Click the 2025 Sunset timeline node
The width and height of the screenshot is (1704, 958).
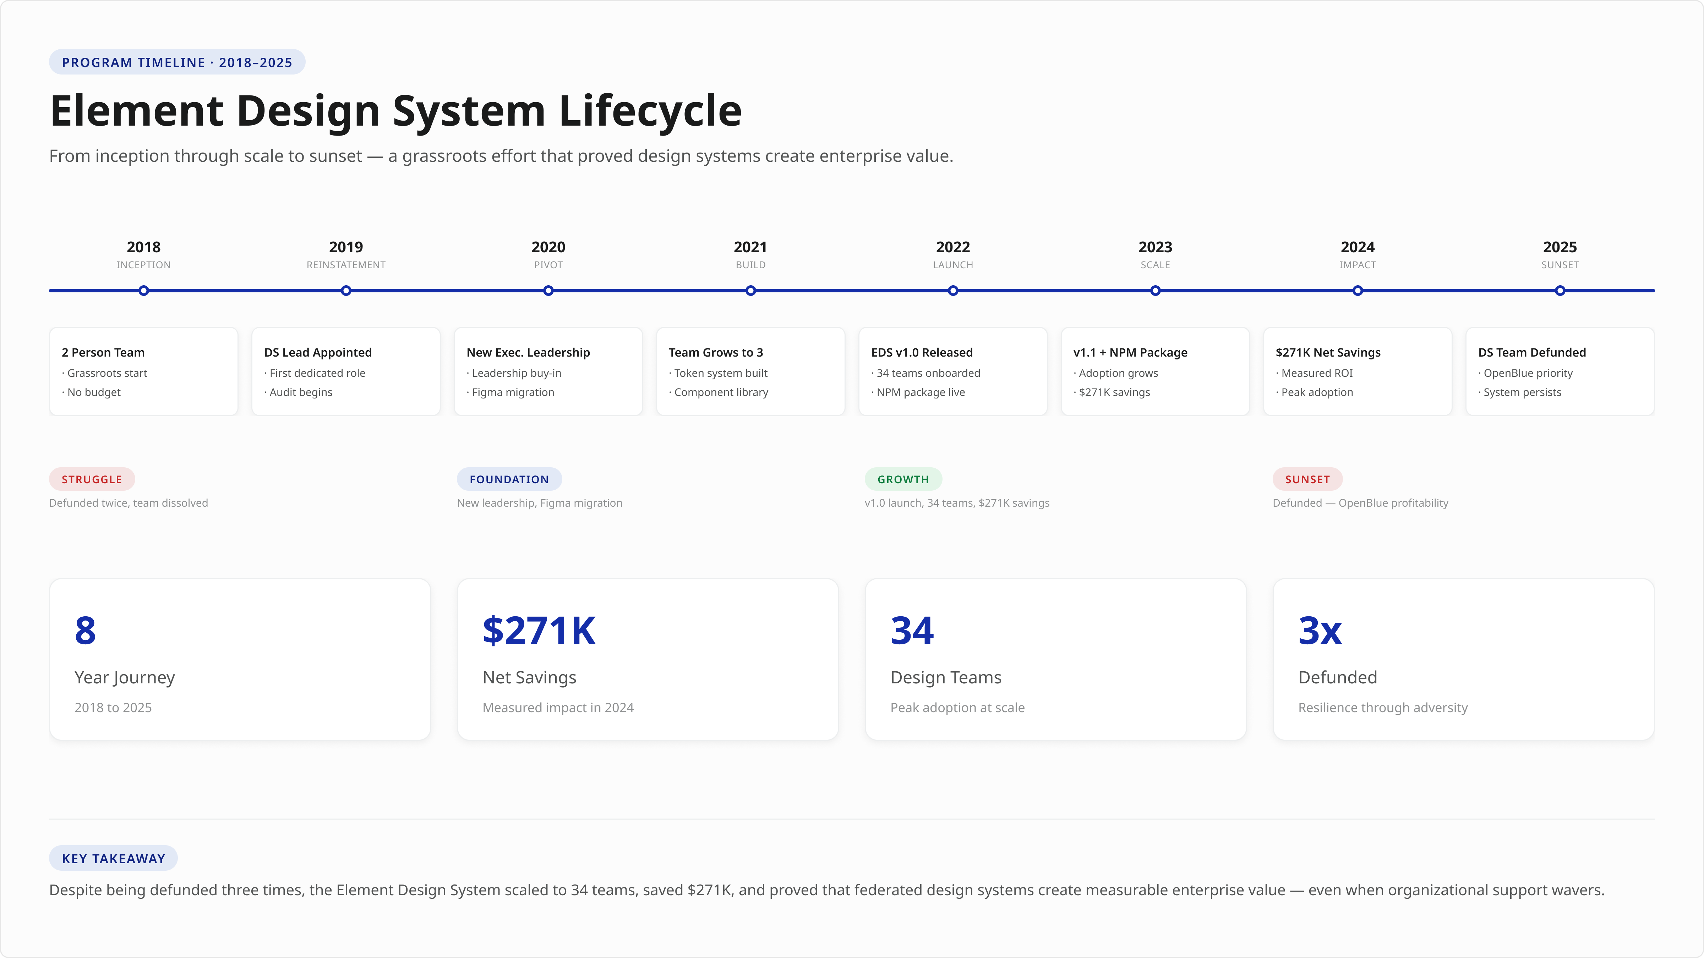(x=1560, y=290)
